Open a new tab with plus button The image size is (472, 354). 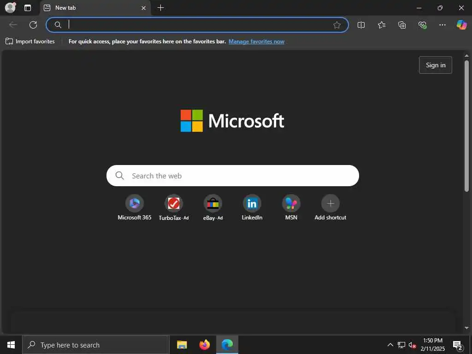click(161, 8)
